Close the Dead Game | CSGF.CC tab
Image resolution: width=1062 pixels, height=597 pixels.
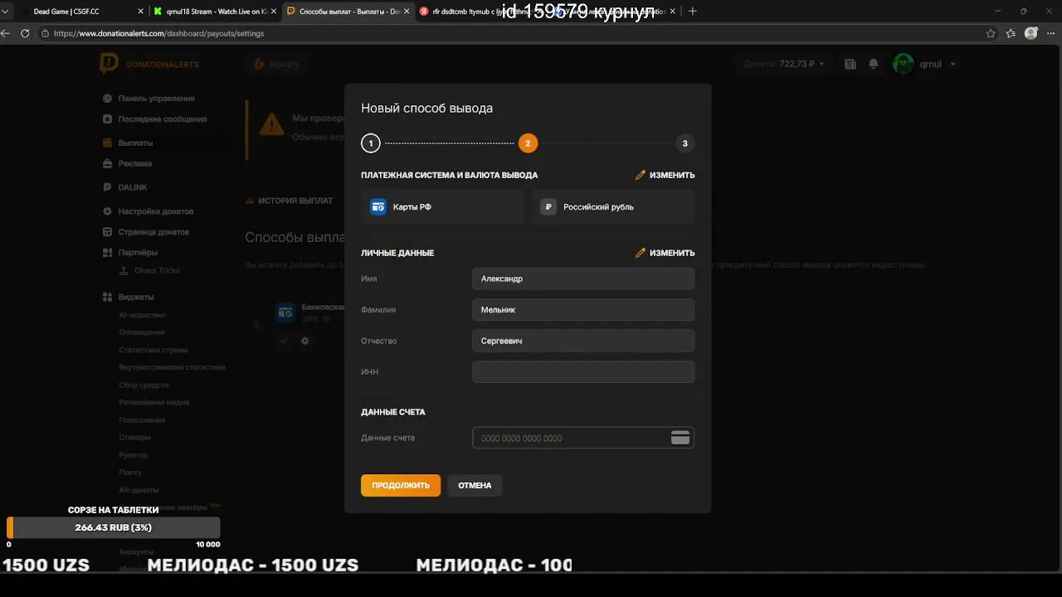[139, 12]
